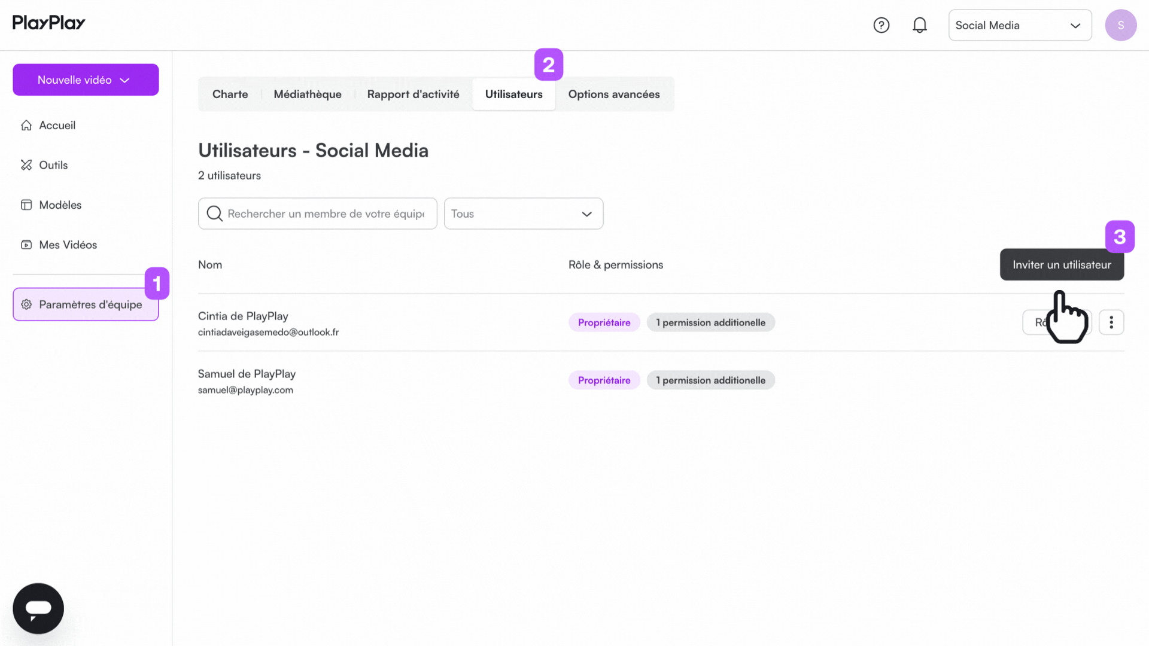Open the Rapport d'activité tab
Viewport: 1149px width, 646px height.
414,94
